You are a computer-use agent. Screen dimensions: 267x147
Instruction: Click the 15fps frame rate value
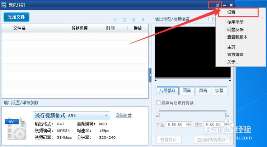pos(104,131)
